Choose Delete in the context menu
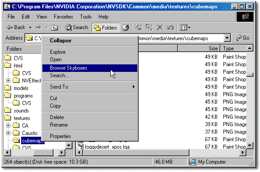Viewport: 260px width, 172px height. (x=90, y=117)
